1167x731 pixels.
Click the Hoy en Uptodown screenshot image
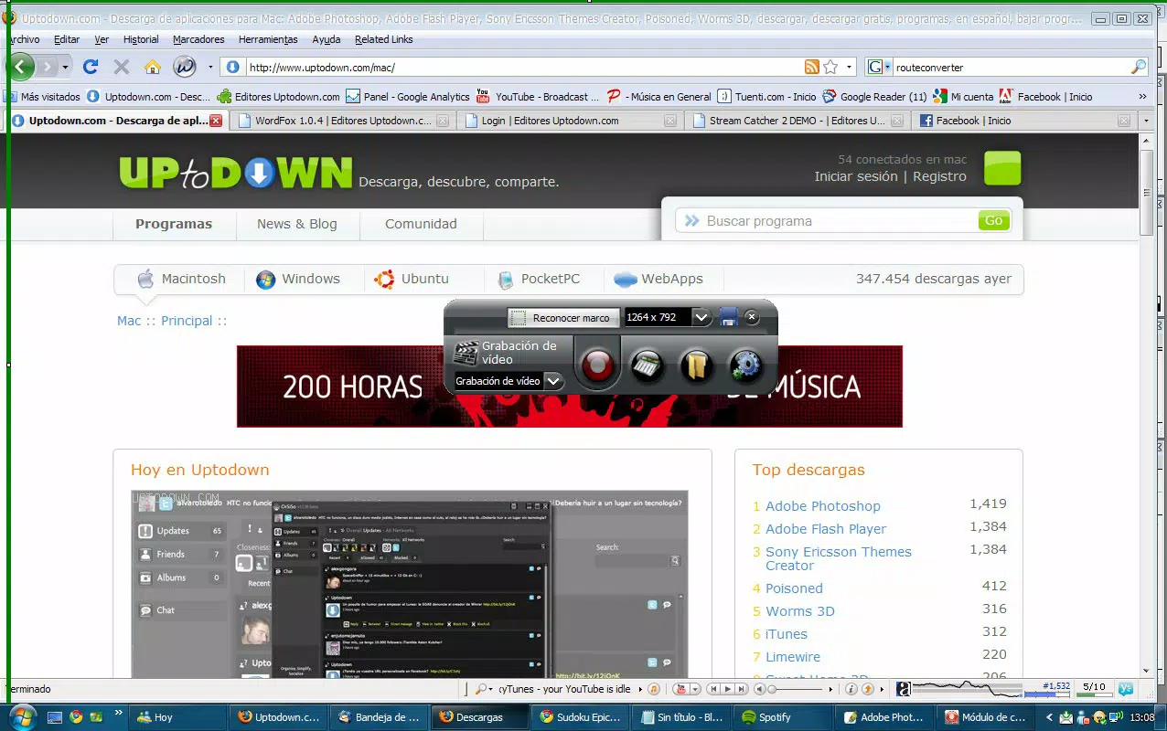click(x=410, y=584)
